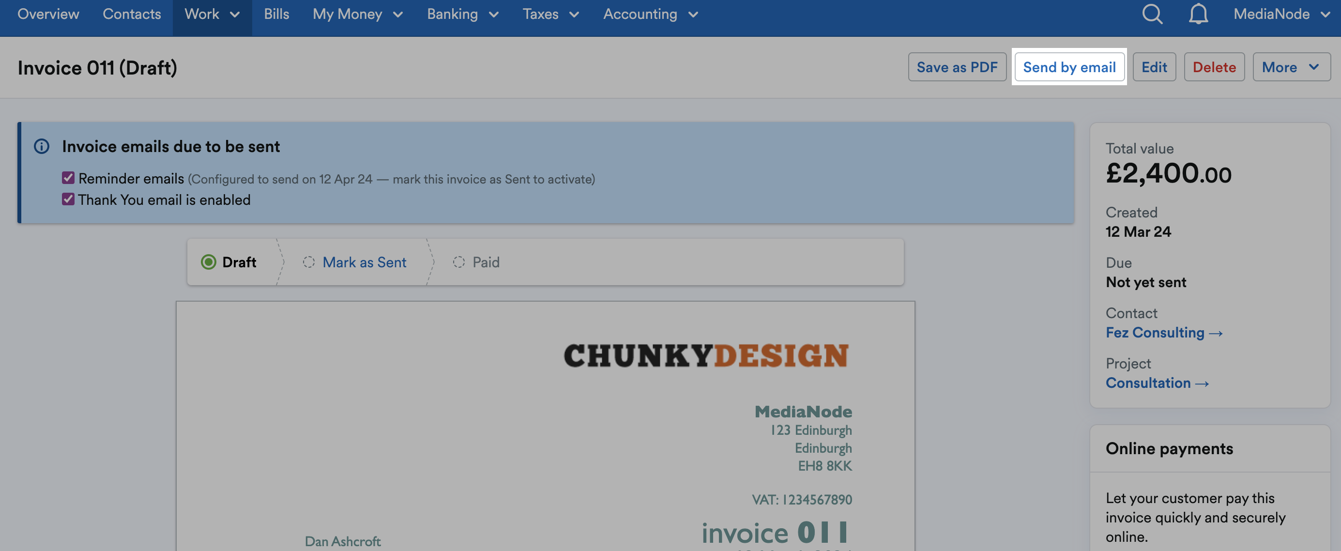Expand the My Money dropdown
This screenshot has width=1341, height=551.
coord(358,14)
